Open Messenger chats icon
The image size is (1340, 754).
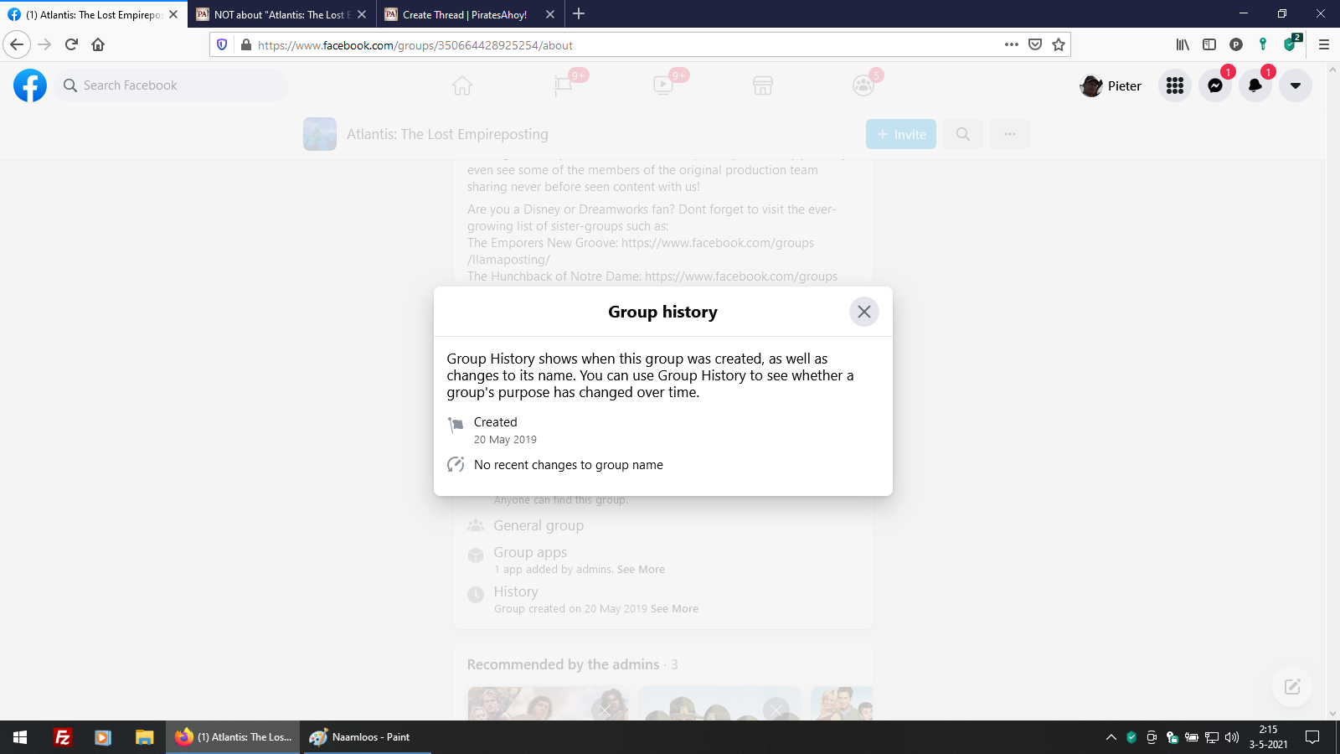pos(1215,85)
